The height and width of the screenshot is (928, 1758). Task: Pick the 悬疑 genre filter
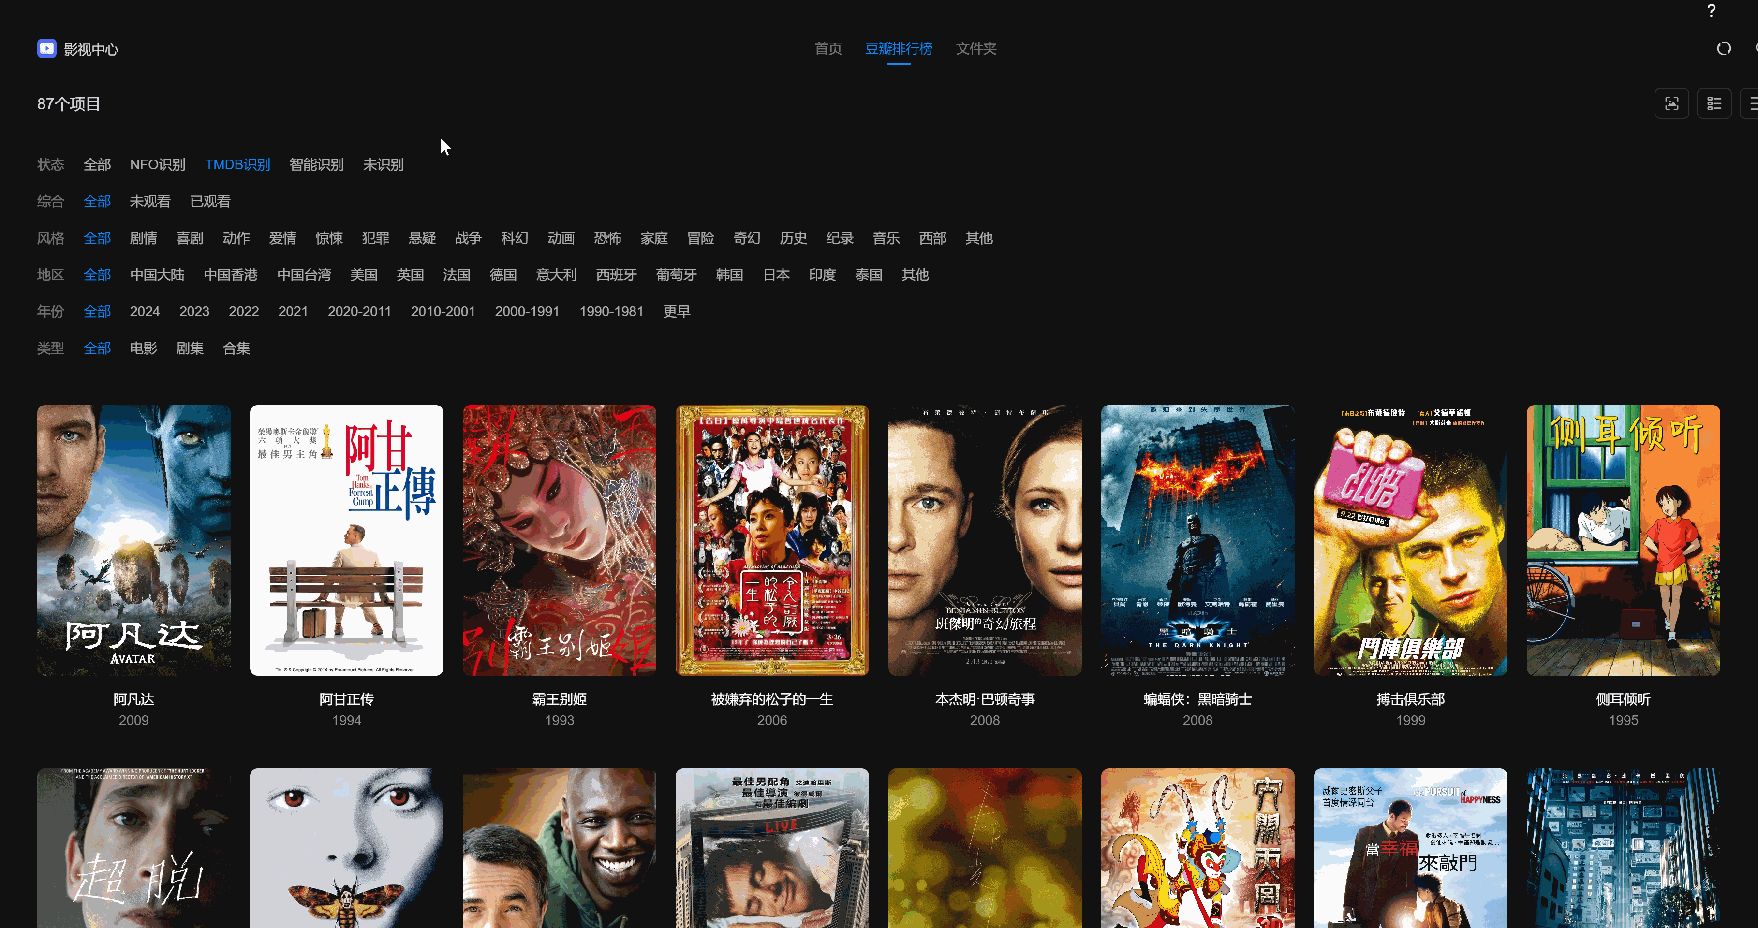point(422,238)
